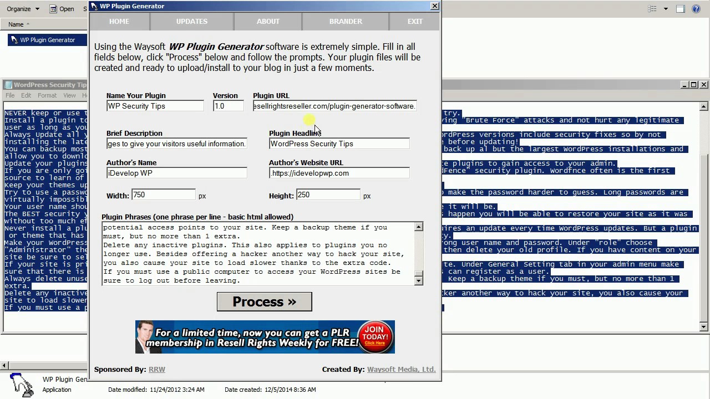Open the HOME tab in WP Plugin Generator
Viewport: 710px width, 399px height.
coord(119,21)
